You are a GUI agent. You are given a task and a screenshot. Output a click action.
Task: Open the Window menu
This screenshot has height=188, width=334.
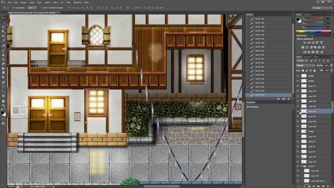(77, 2)
